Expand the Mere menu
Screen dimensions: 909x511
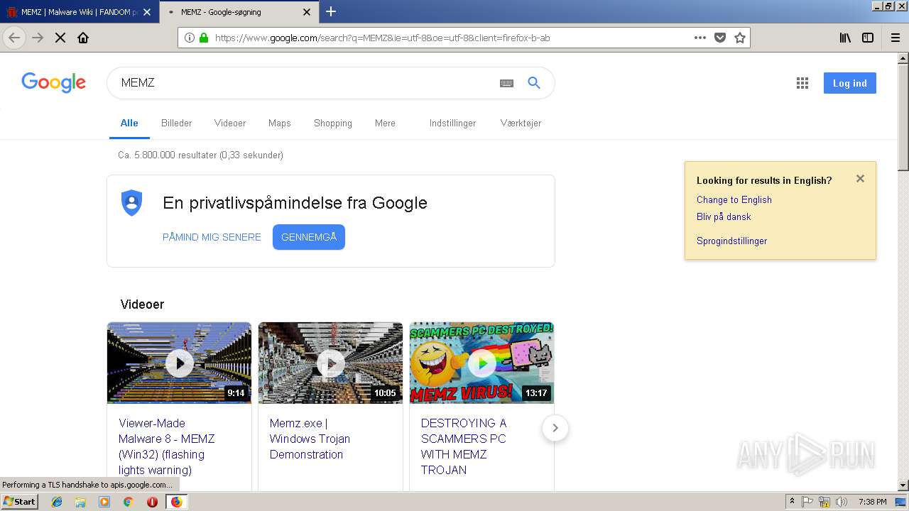(x=385, y=123)
